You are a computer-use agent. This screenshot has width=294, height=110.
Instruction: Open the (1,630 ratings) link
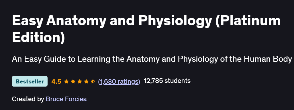click(119, 81)
